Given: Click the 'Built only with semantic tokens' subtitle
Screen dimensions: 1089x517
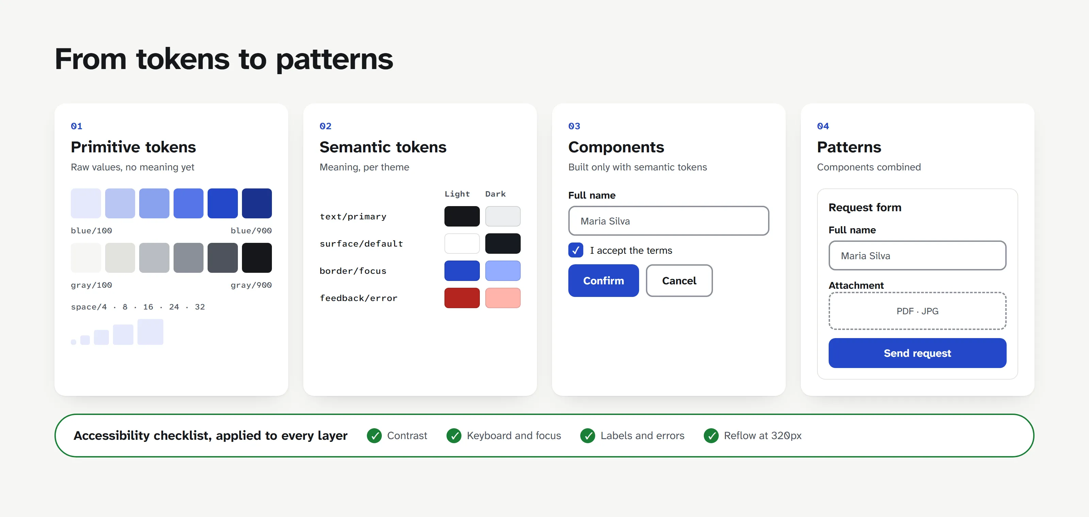Looking at the screenshot, I should point(637,167).
